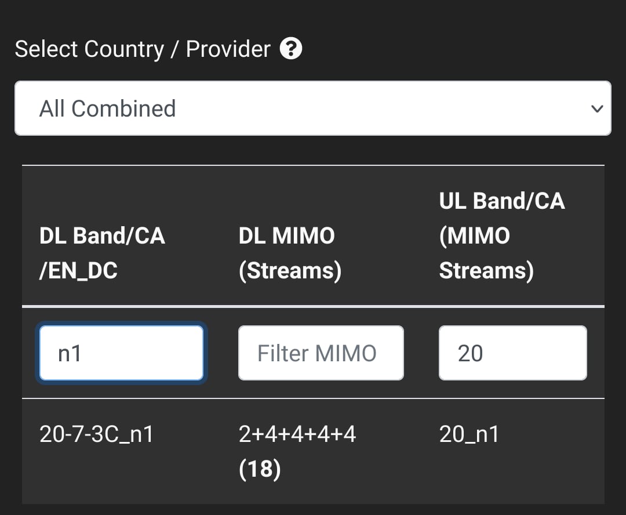The width and height of the screenshot is (626, 515).
Task: Select the 2+4+4+4+4 MIMO streams cell
Action: (x=297, y=434)
